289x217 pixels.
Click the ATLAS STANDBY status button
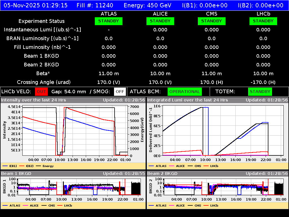109,21
